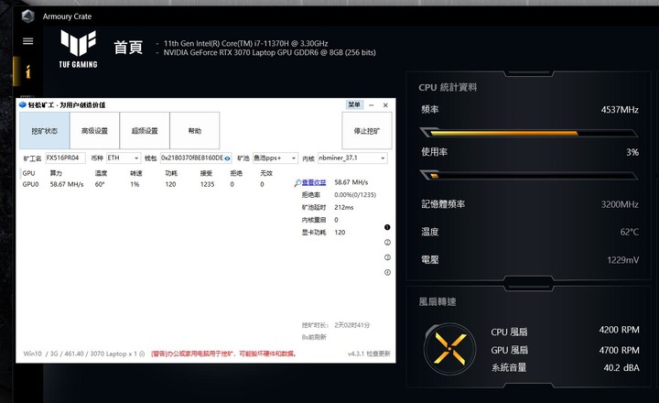
Task: Open the 高级设置 tab
Action: pyautogui.click(x=94, y=130)
